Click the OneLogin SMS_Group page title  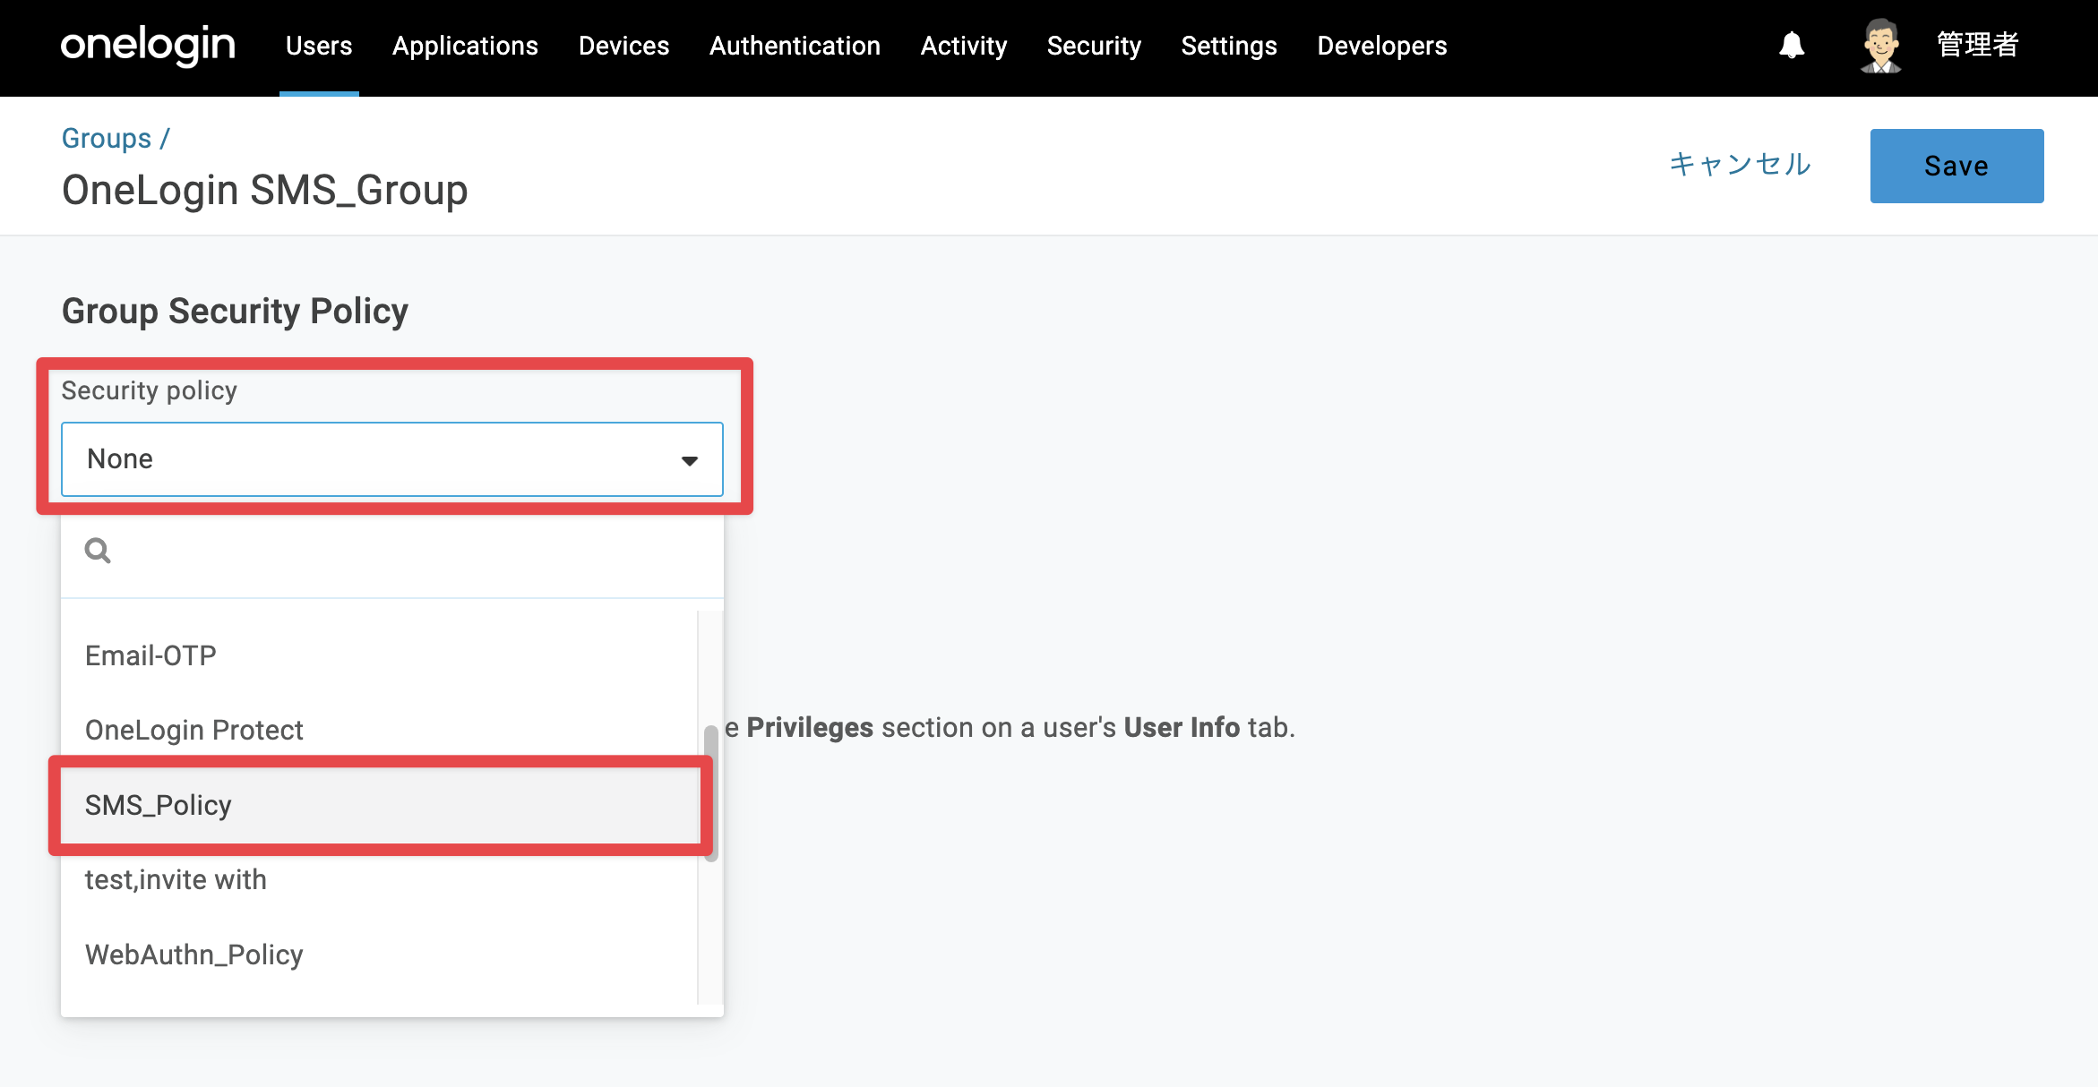(x=265, y=190)
